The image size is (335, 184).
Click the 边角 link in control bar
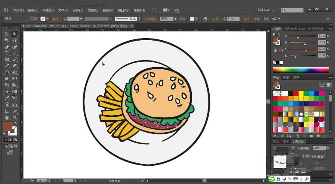[216, 19]
